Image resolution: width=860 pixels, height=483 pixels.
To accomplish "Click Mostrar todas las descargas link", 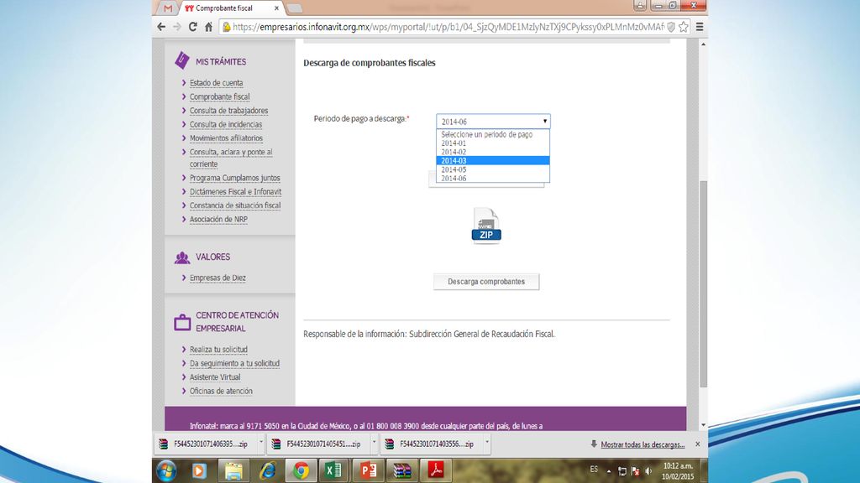I will coord(642,444).
